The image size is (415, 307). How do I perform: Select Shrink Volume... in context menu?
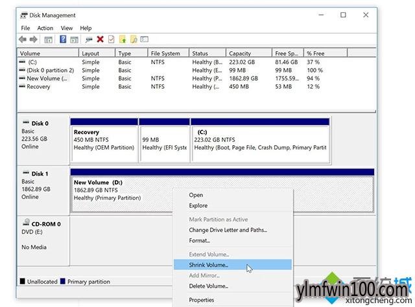pyautogui.click(x=233, y=265)
